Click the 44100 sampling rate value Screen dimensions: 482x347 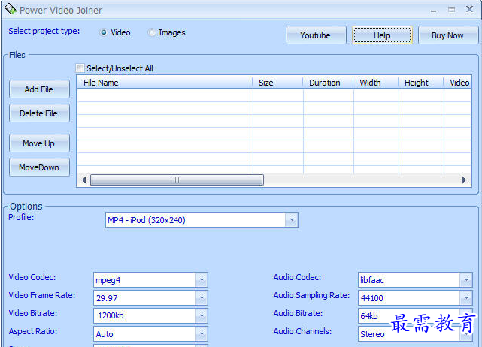pyautogui.click(x=371, y=298)
